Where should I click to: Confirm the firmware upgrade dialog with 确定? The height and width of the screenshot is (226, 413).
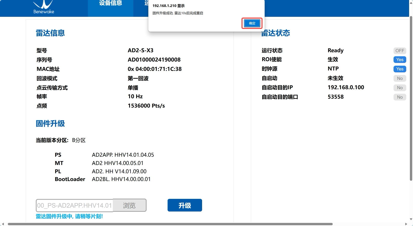coord(252,23)
